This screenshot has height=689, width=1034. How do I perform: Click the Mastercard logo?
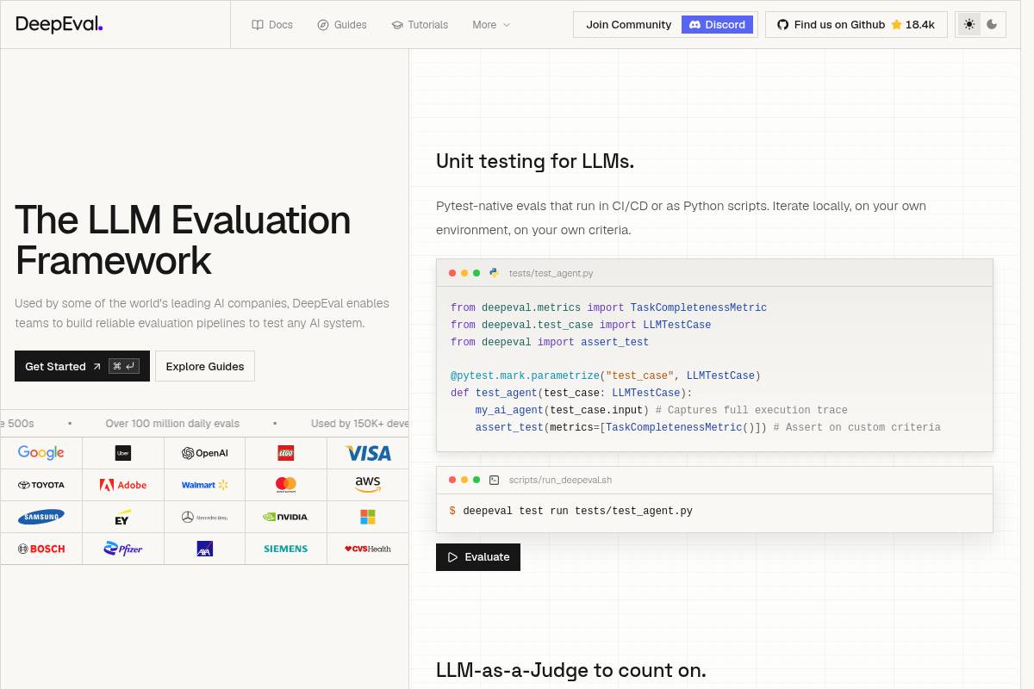286,485
